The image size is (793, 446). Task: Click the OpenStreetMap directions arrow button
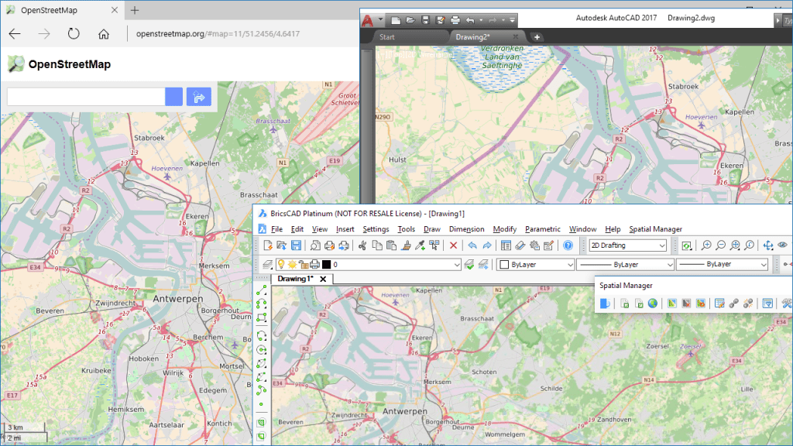click(199, 97)
